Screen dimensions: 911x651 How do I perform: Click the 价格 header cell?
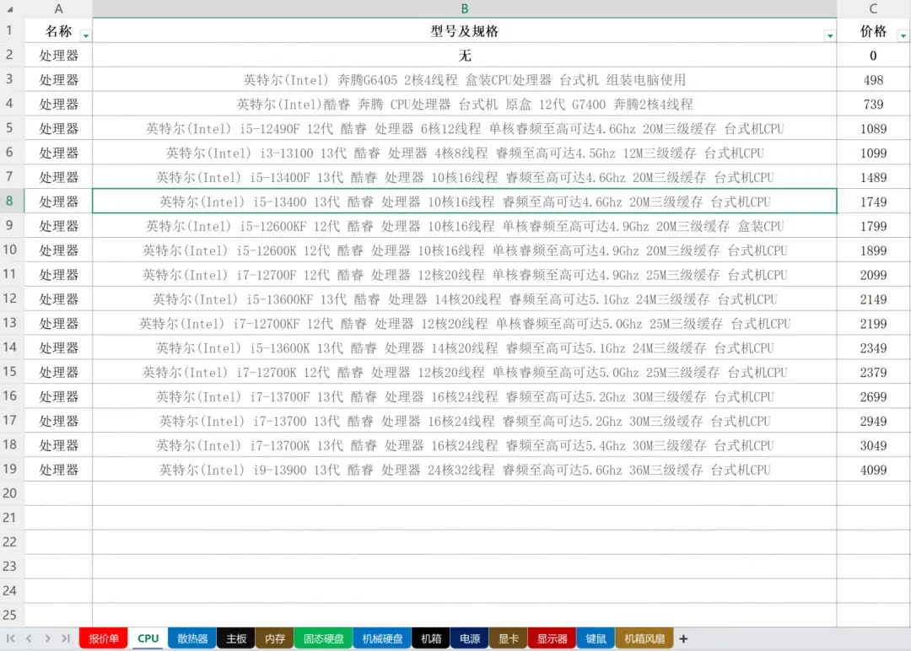pyautogui.click(x=873, y=30)
